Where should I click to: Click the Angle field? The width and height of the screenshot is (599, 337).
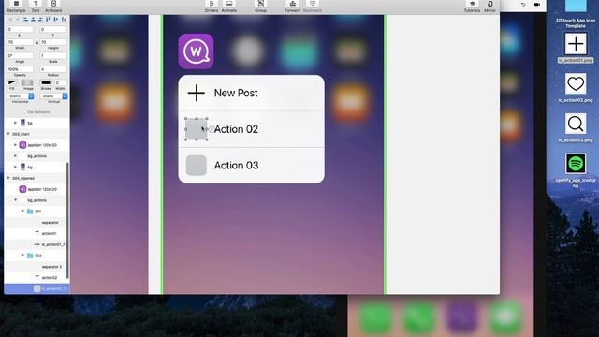[21, 56]
